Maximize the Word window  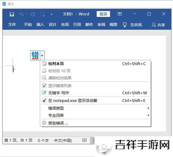[x=149, y=14]
